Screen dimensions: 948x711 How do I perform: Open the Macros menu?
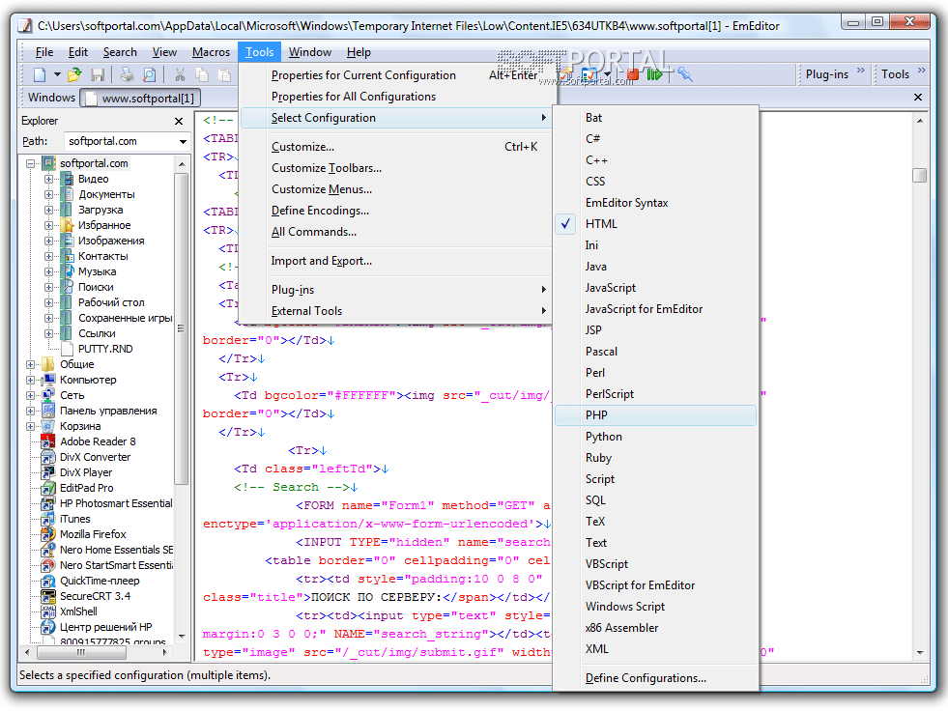tap(211, 52)
